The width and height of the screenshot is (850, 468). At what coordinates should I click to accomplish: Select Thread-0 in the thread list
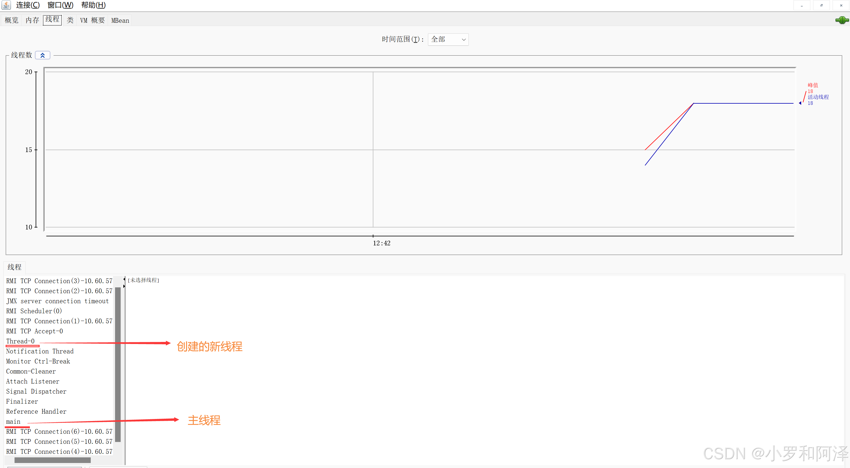(x=20, y=341)
